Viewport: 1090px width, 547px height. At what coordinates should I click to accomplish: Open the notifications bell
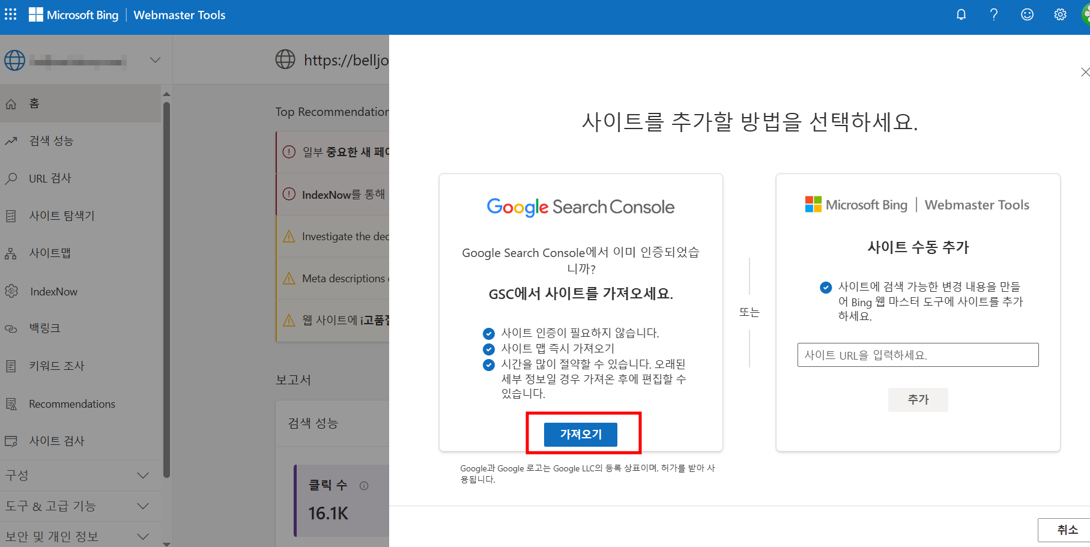(x=961, y=14)
